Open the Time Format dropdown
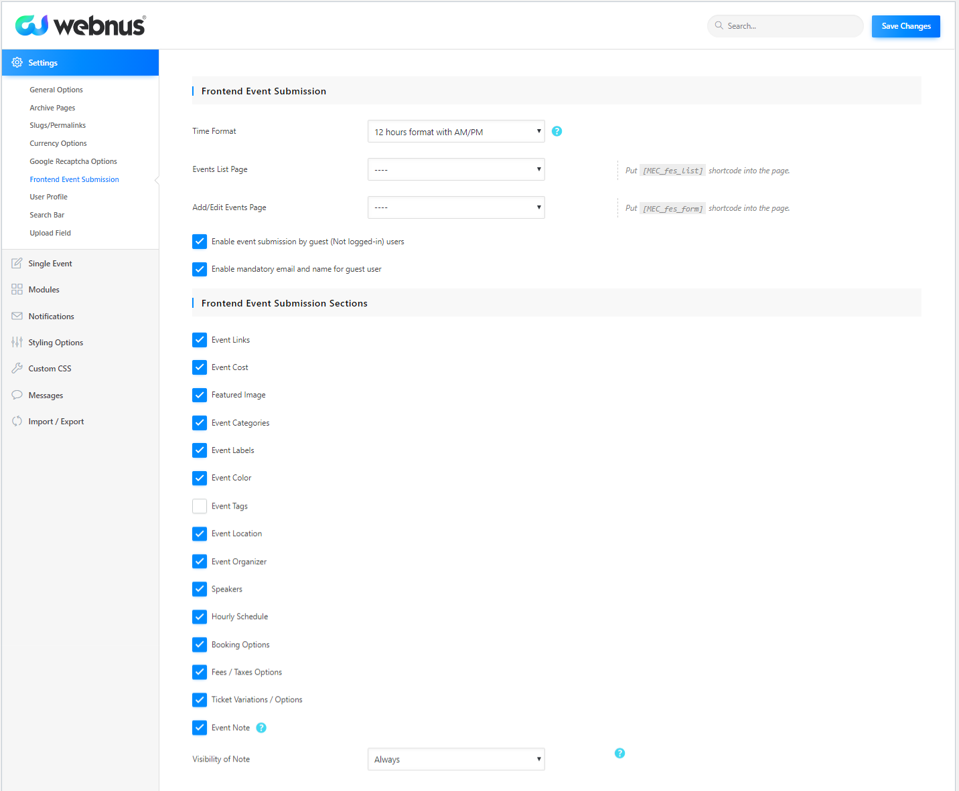959x791 pixels. pyautogui.click(x=456, y=131)
